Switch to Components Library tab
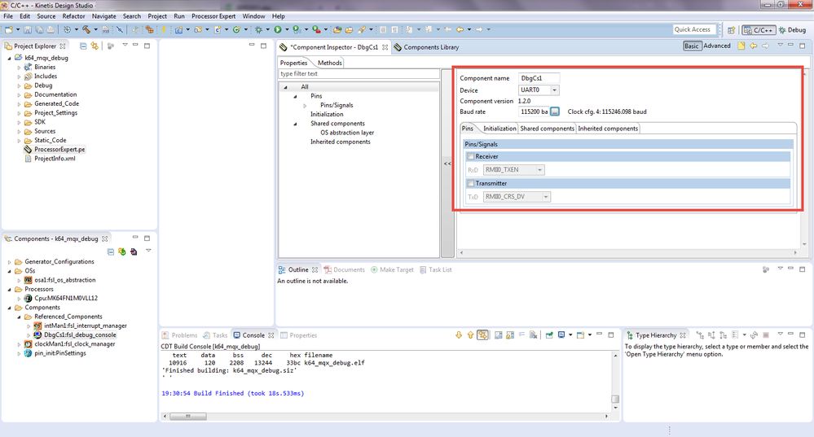Viewport: 814px width, 437px height. (x=426, y=47)
